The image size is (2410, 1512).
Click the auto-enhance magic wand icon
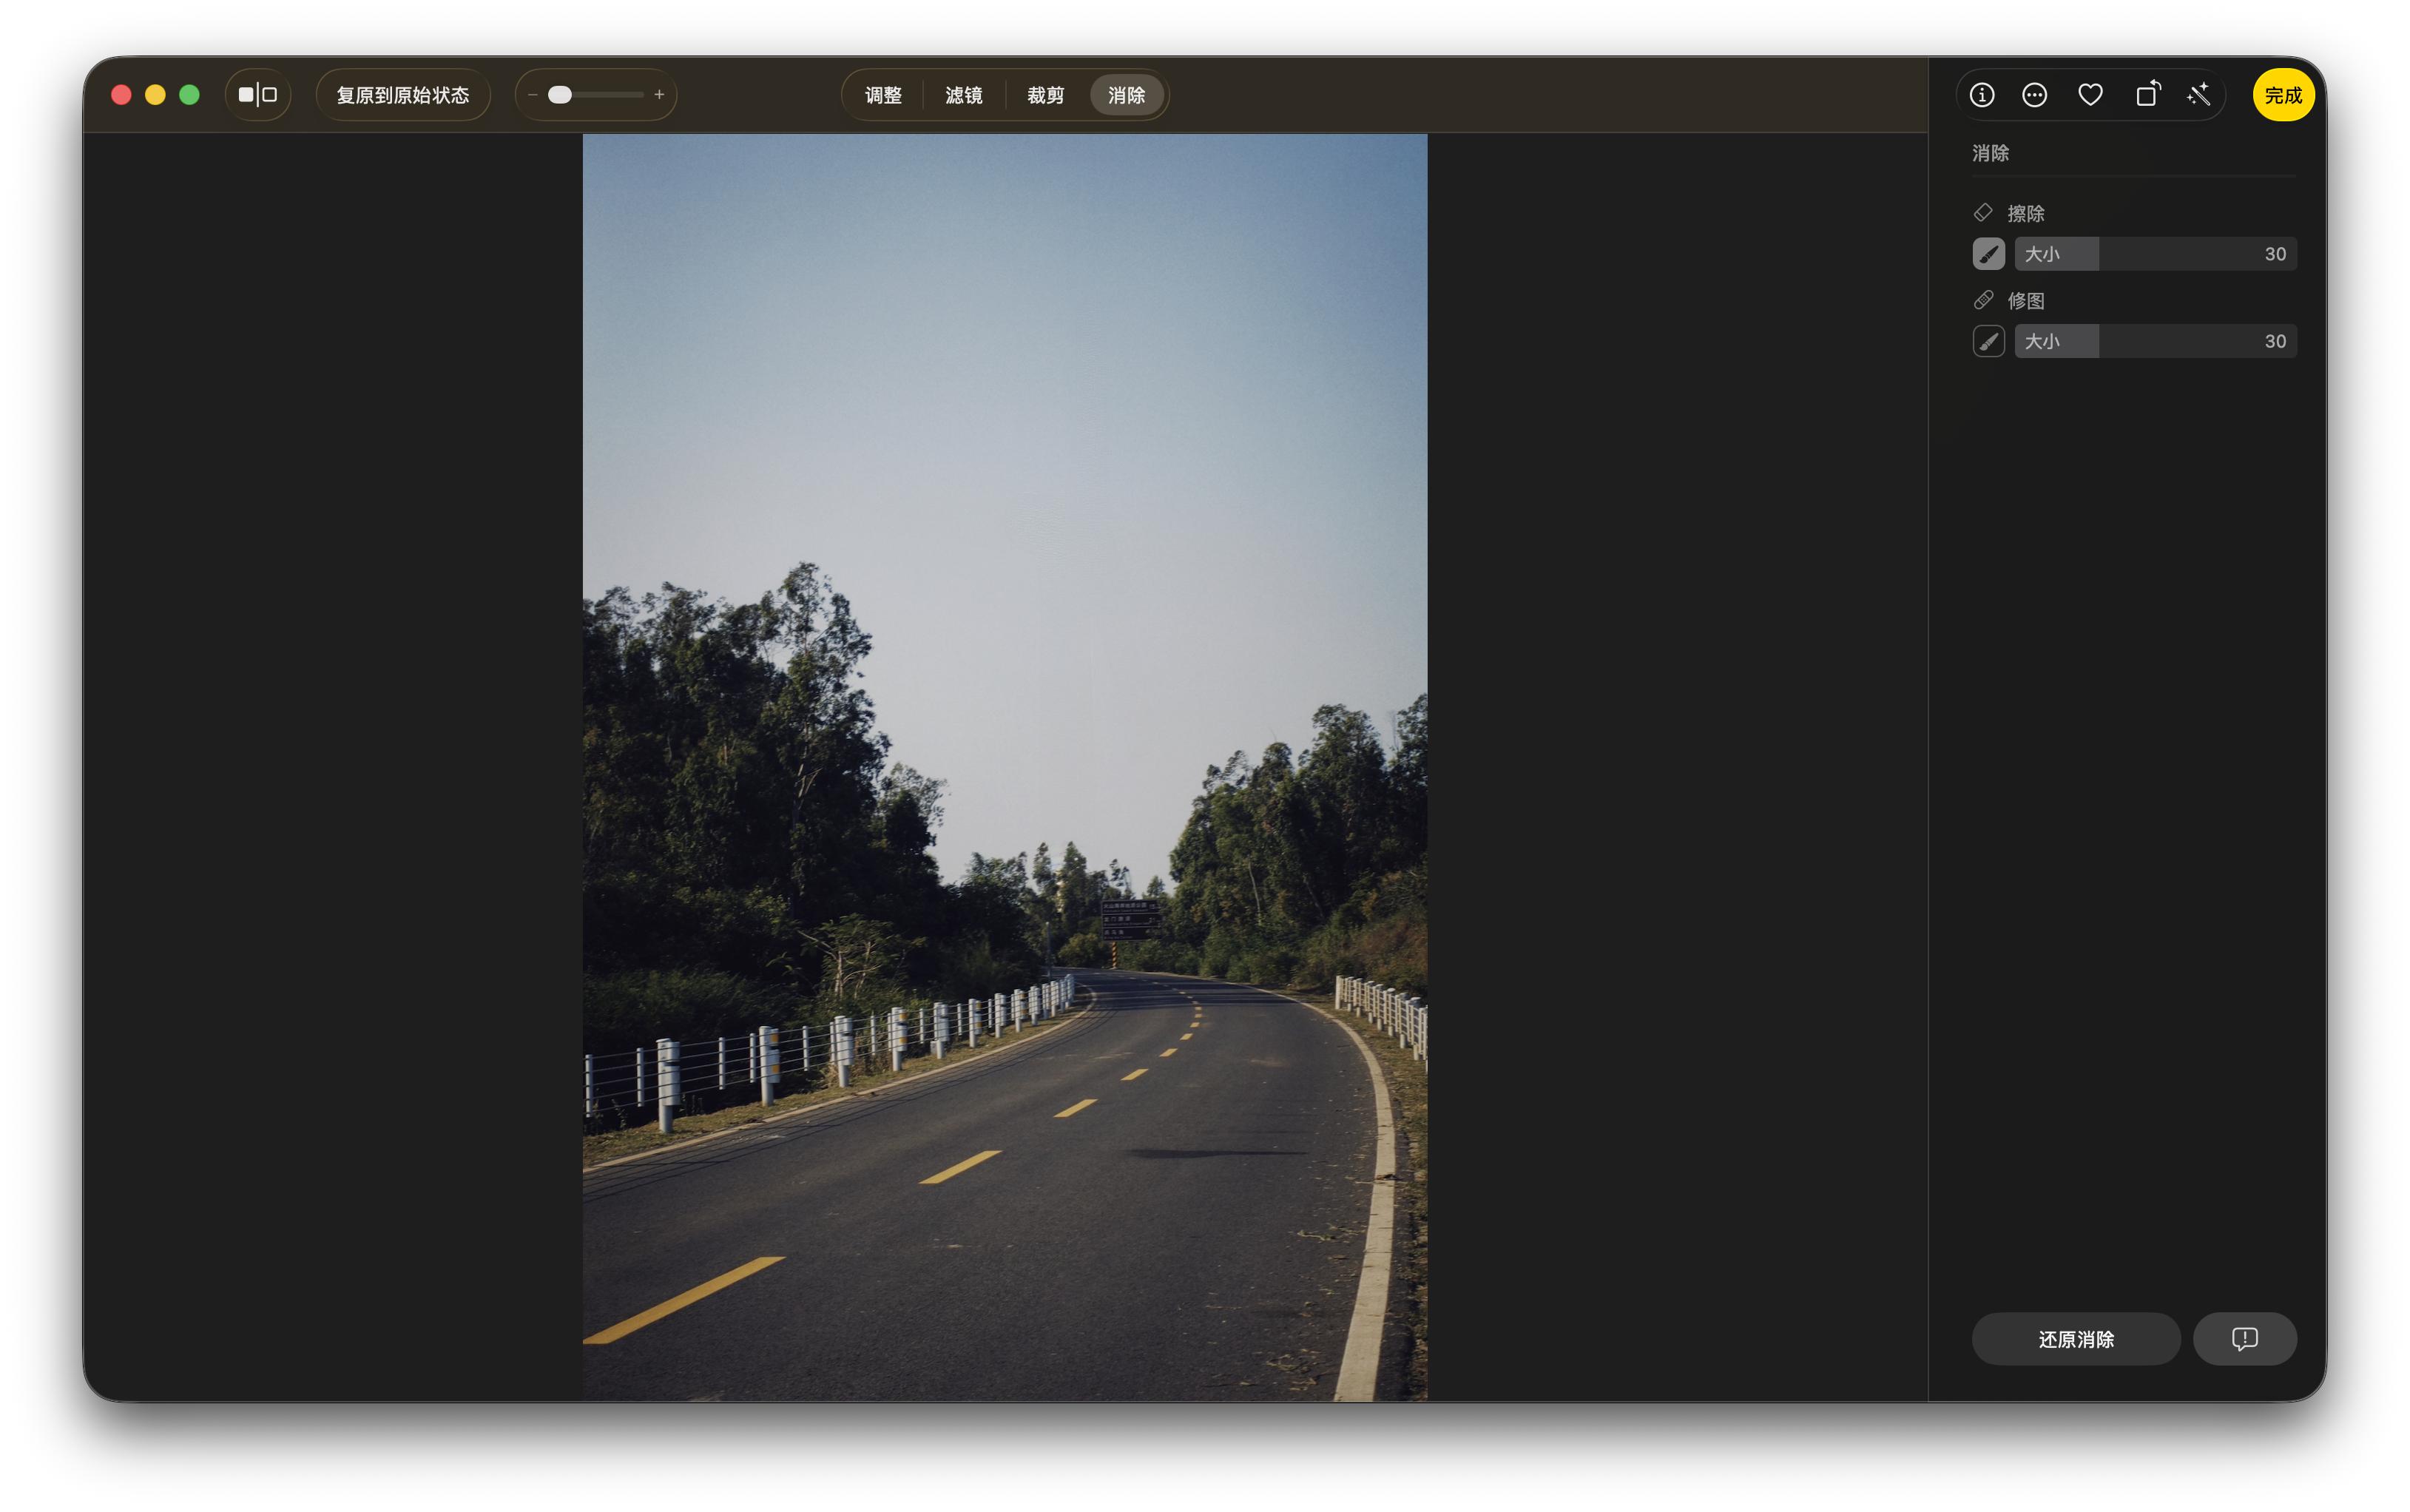(2199, 95)
